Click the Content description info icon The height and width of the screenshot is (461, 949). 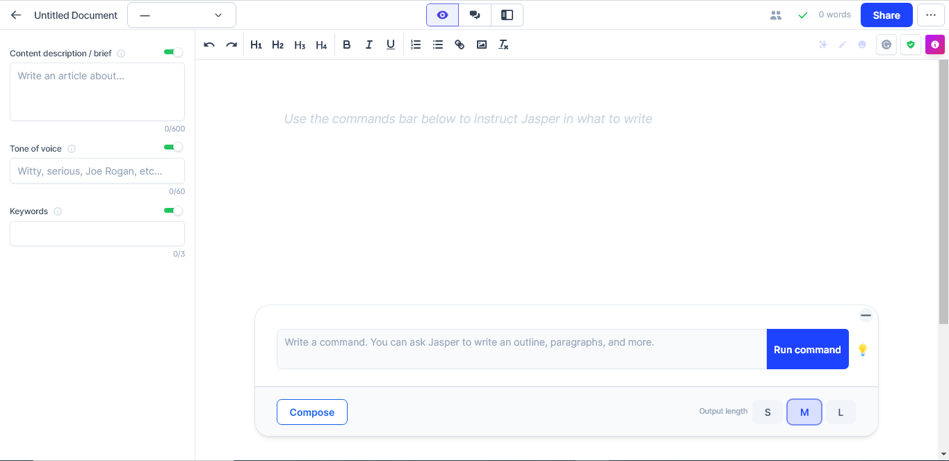[x=121, y=54]
